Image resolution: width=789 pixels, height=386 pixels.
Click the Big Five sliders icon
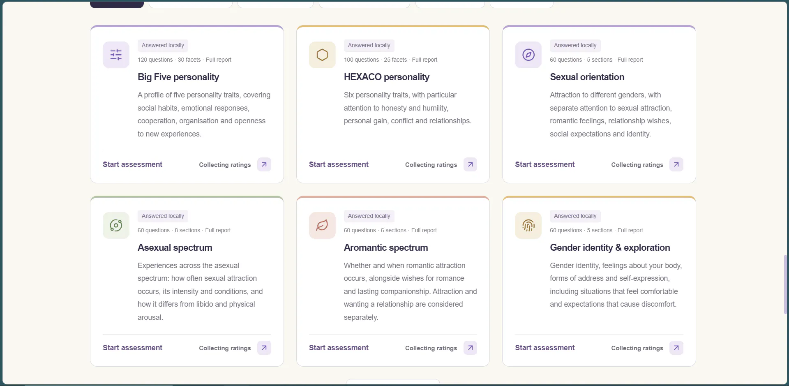click(116, 55)
